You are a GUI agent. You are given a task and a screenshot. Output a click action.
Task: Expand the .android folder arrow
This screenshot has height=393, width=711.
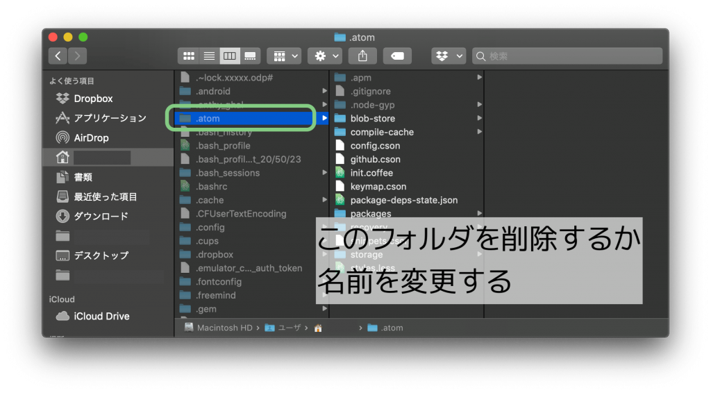click(x=325, y=91)
